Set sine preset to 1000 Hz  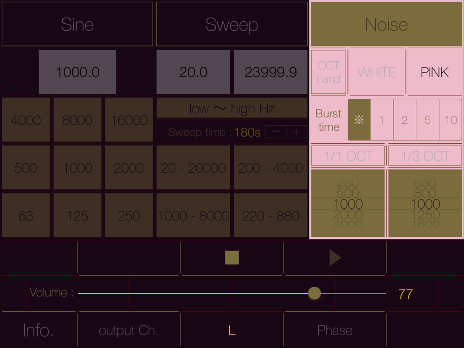point(77,168)
